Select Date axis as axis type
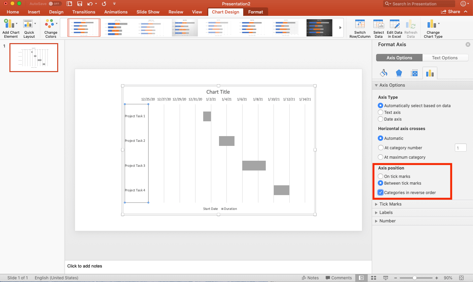473x282 pixels. tap(380, 119)
